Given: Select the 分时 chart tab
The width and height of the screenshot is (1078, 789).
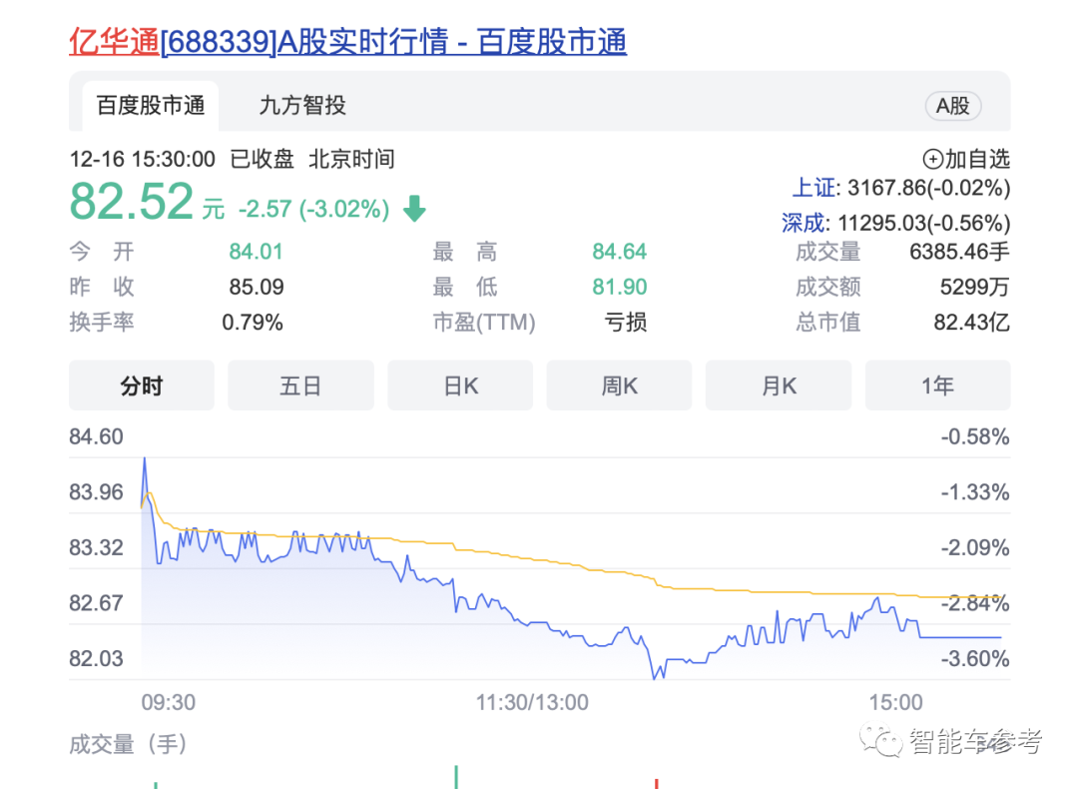Looking at the screenshot, I should click(x=142, y=386).
